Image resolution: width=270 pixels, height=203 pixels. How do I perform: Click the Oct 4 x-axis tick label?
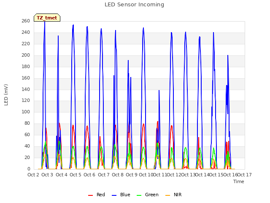62,175
